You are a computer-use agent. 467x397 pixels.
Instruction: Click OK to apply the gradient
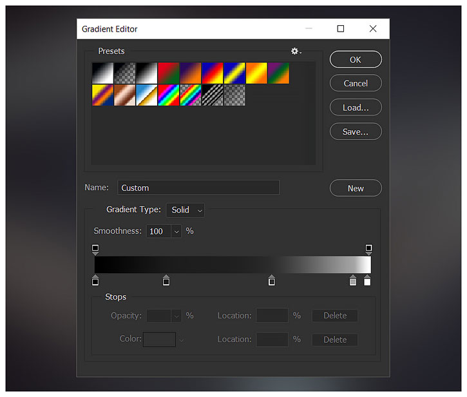pos(356,59)
